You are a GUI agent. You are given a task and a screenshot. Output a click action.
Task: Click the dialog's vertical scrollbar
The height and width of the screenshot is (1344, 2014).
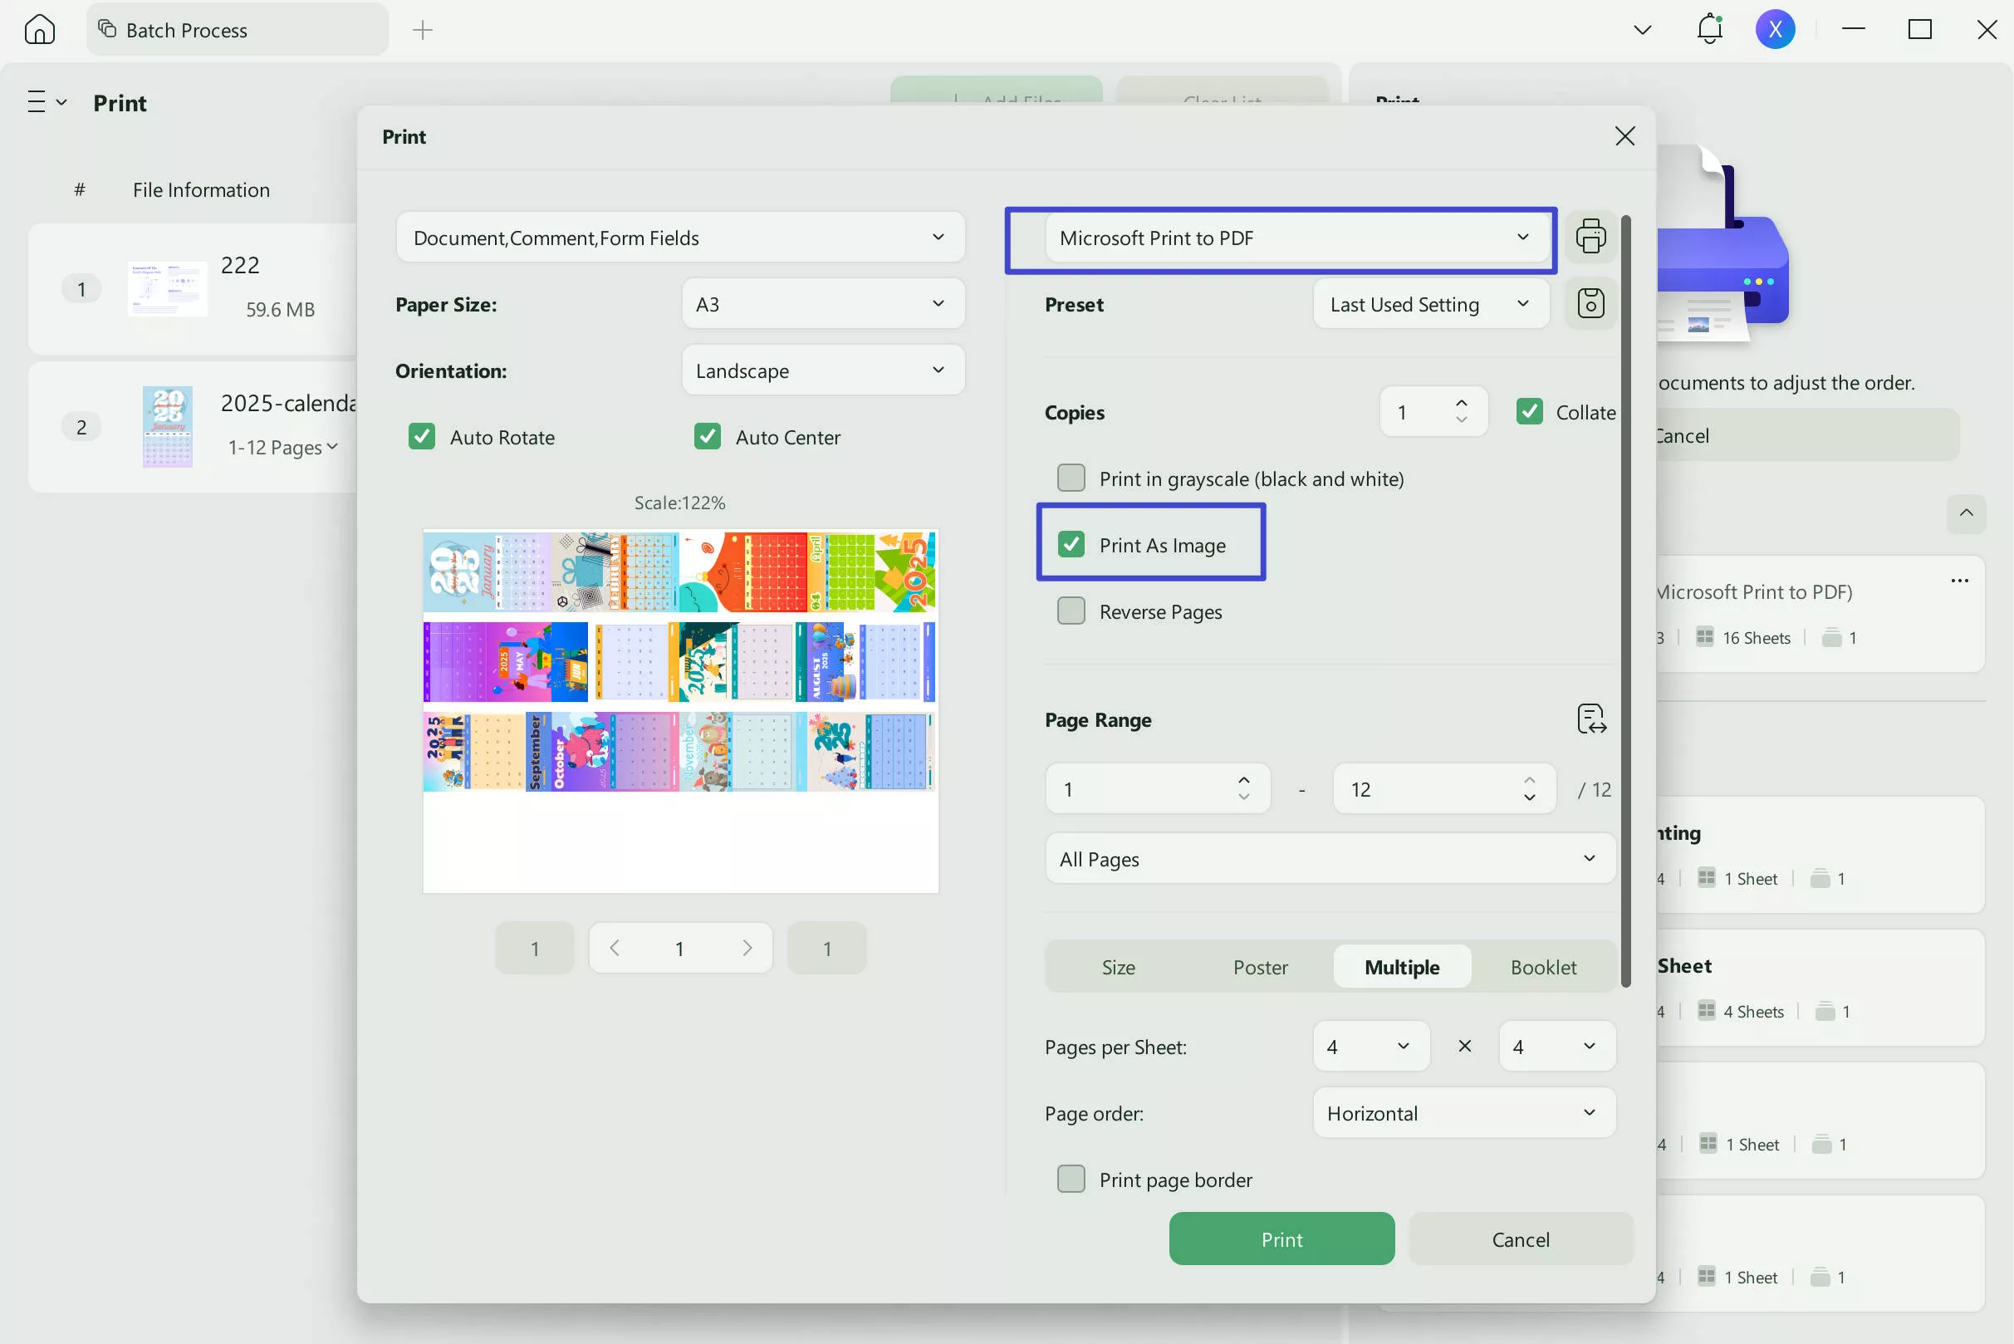[1625, 600]
